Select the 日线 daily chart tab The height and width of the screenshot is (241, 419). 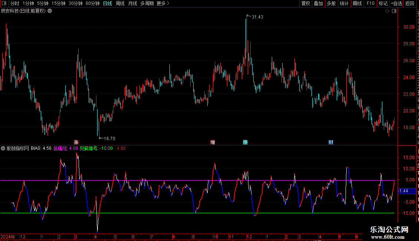(x=108, y=3)
